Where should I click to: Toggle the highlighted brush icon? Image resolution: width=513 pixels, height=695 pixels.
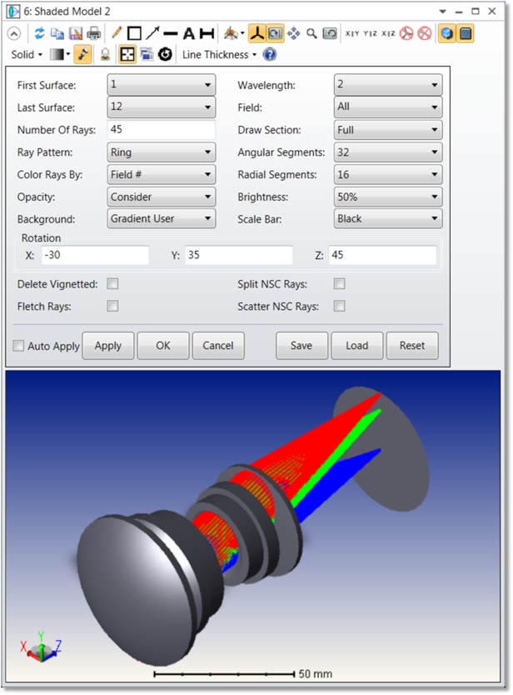82,55
